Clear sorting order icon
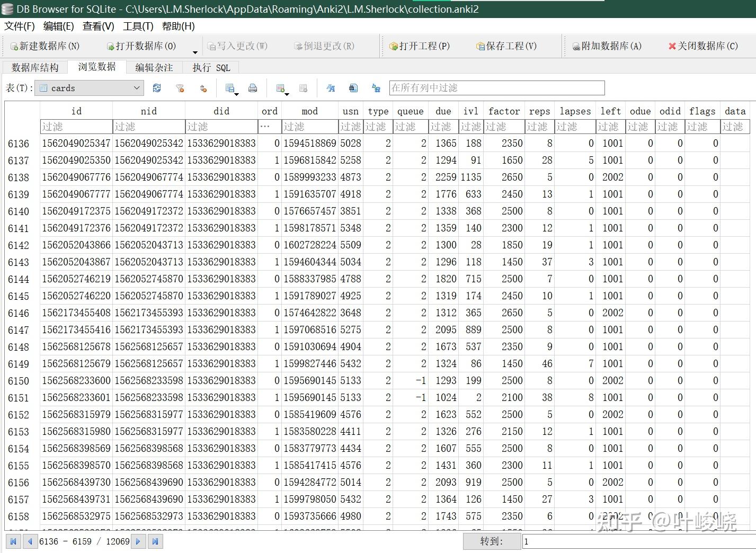This screenshot has height=553, width=756. [x=203, y=88]
